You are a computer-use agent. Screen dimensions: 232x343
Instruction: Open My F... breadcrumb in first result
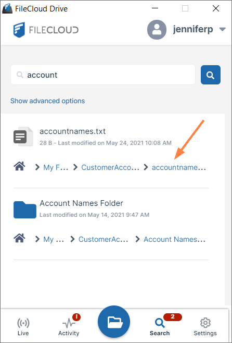click(56, 167)
